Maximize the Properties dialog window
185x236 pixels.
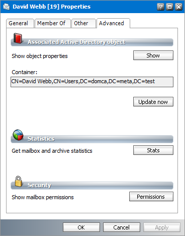[169, 7]
